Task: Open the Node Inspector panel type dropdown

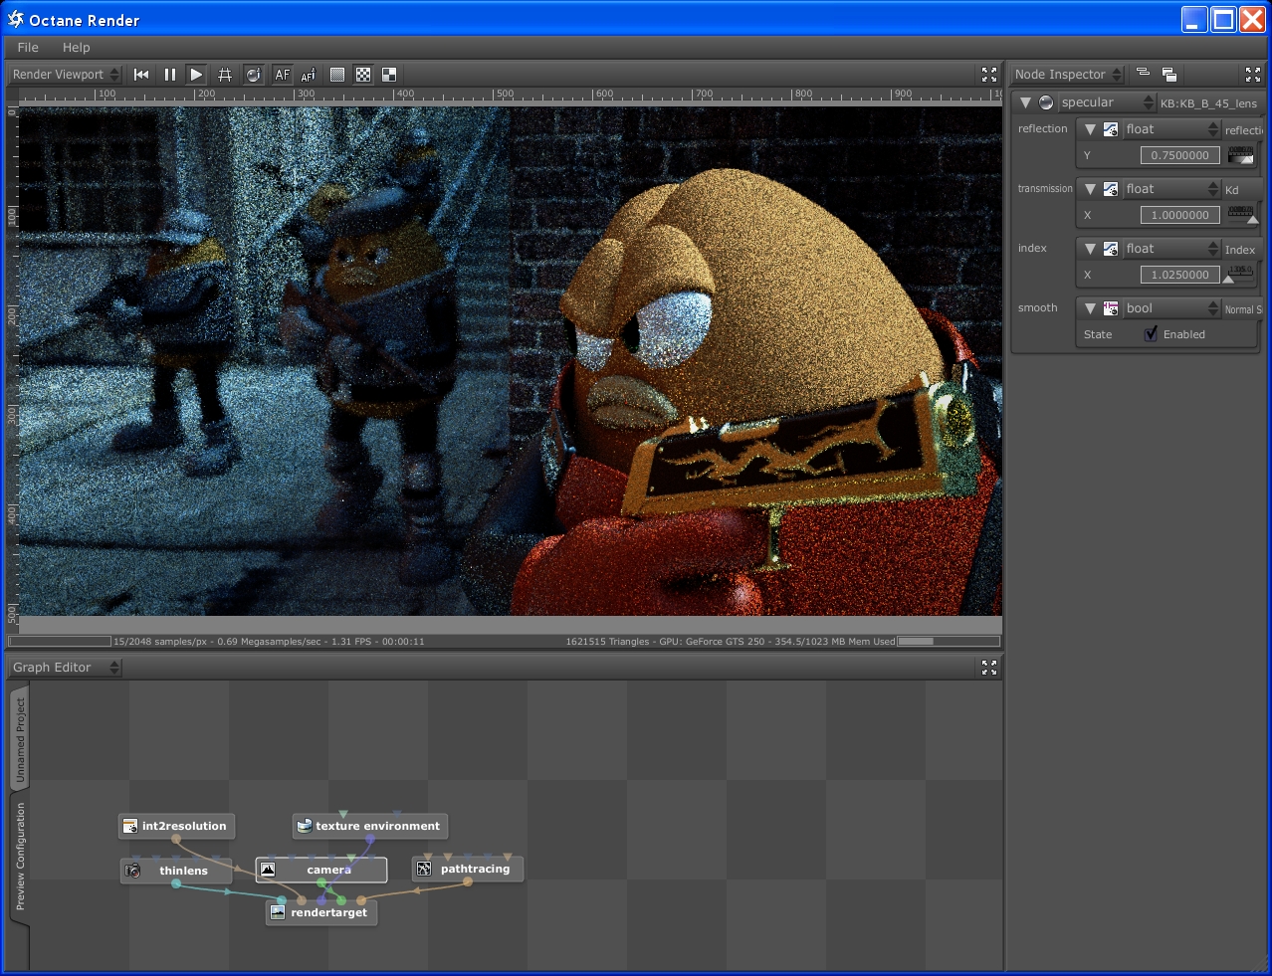Action: tap(1067, 75)
